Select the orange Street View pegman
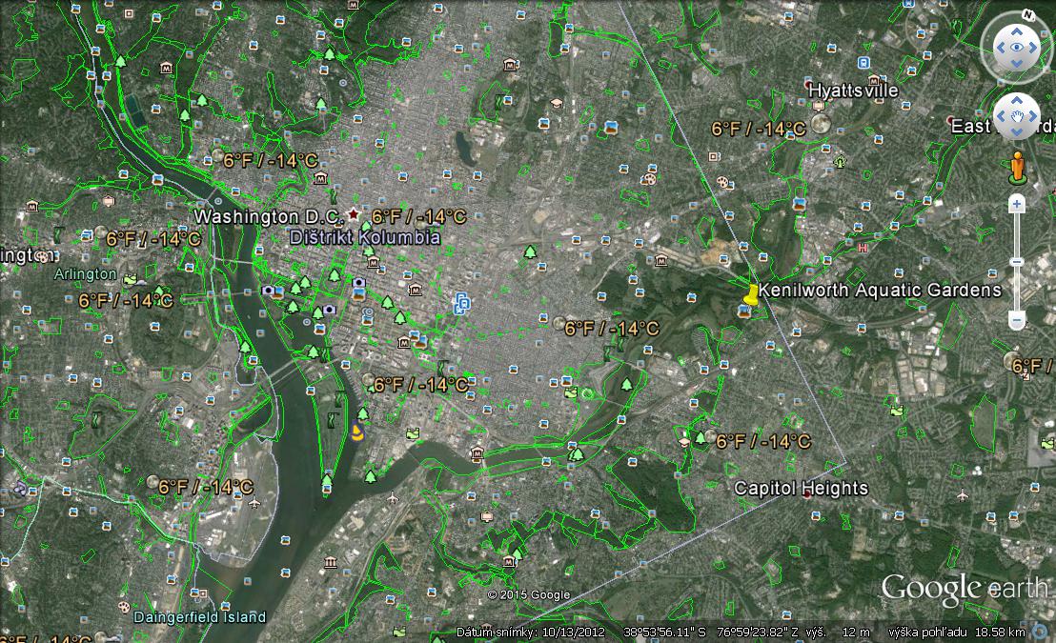The width and height of the screenshot is (1056, 643). coord(1016,166)
